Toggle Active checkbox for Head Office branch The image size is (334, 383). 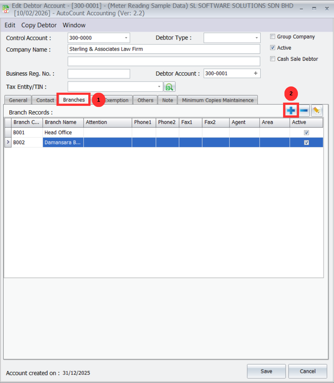306,133
